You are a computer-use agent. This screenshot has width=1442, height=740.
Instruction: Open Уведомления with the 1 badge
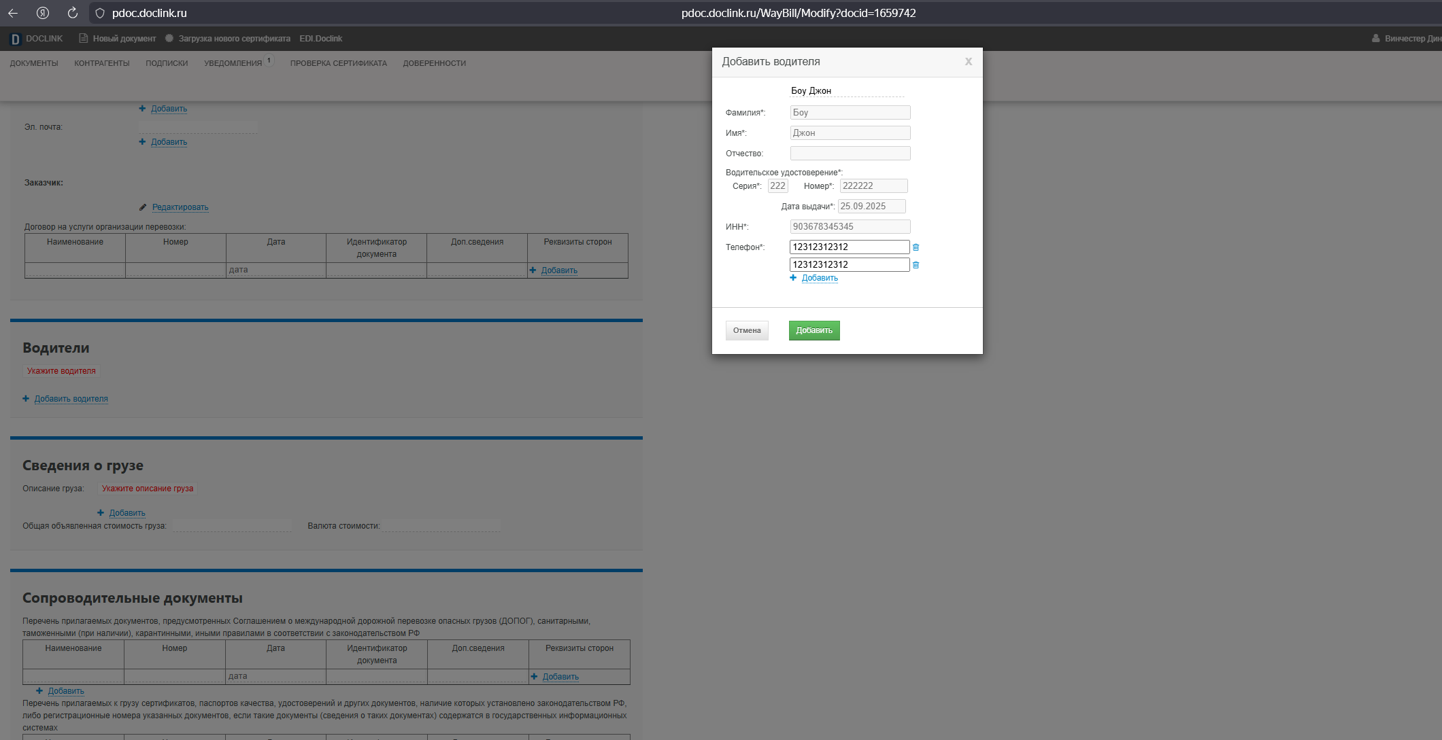(233, 63)
